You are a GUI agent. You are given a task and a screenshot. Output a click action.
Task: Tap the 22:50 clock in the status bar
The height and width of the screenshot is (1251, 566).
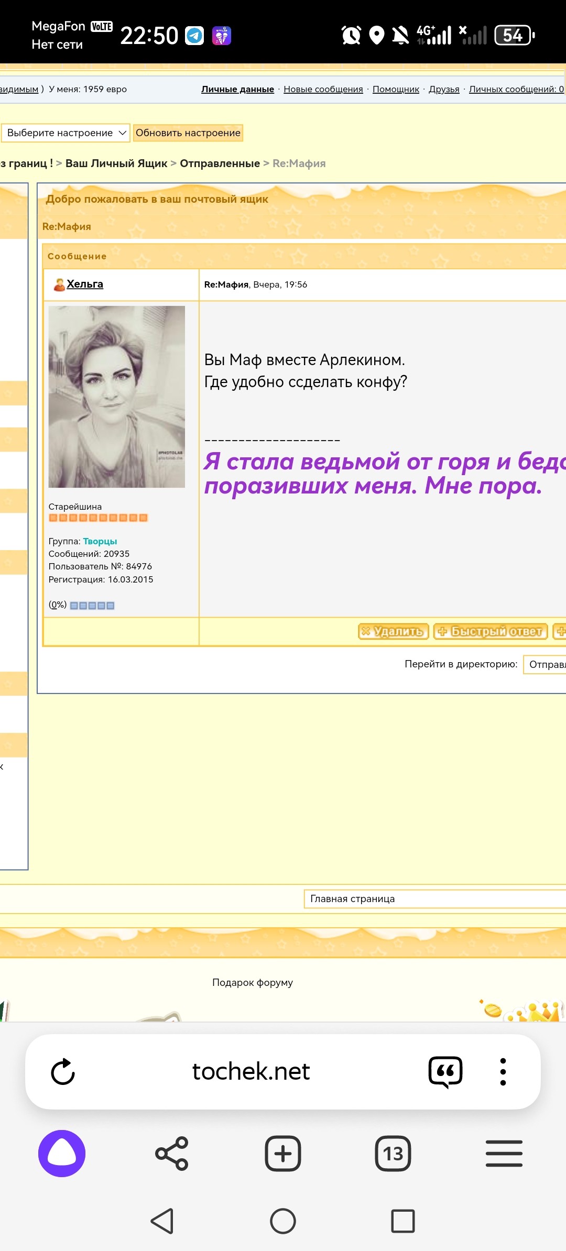coord(149,36)
